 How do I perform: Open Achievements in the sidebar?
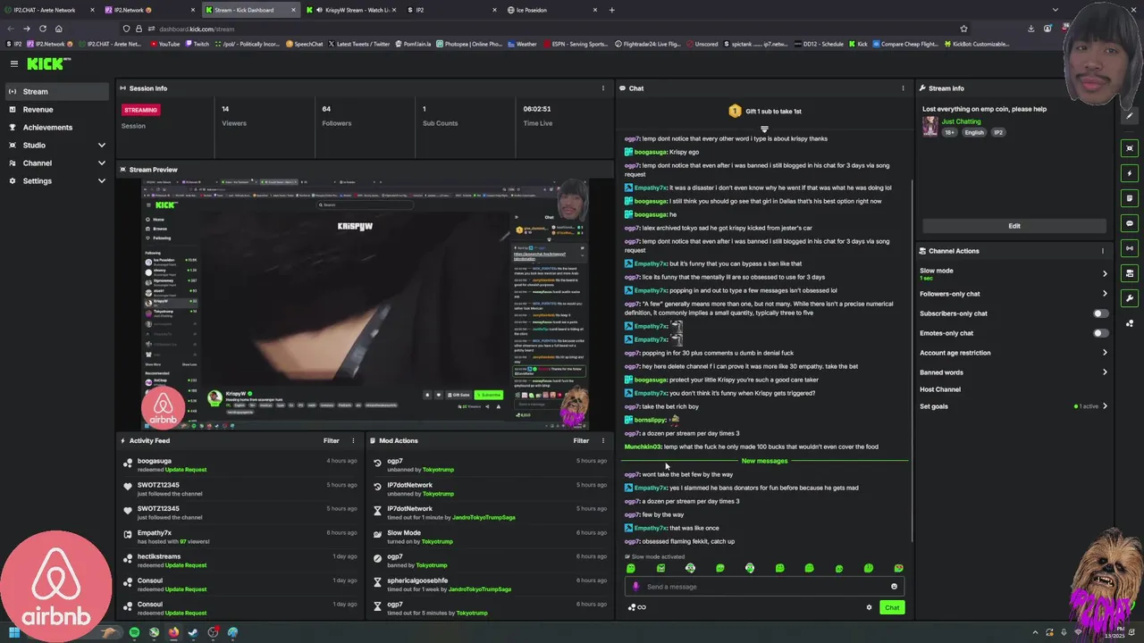click(x=57, y=127)
